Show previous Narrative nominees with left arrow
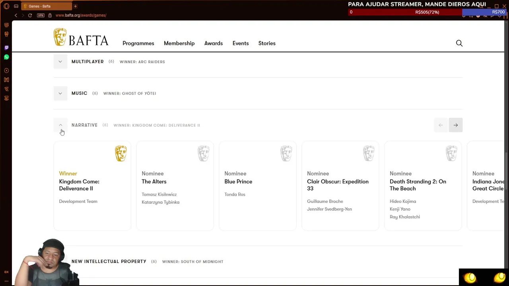Screen dimensions: 509x286 (x=441, y=125)
